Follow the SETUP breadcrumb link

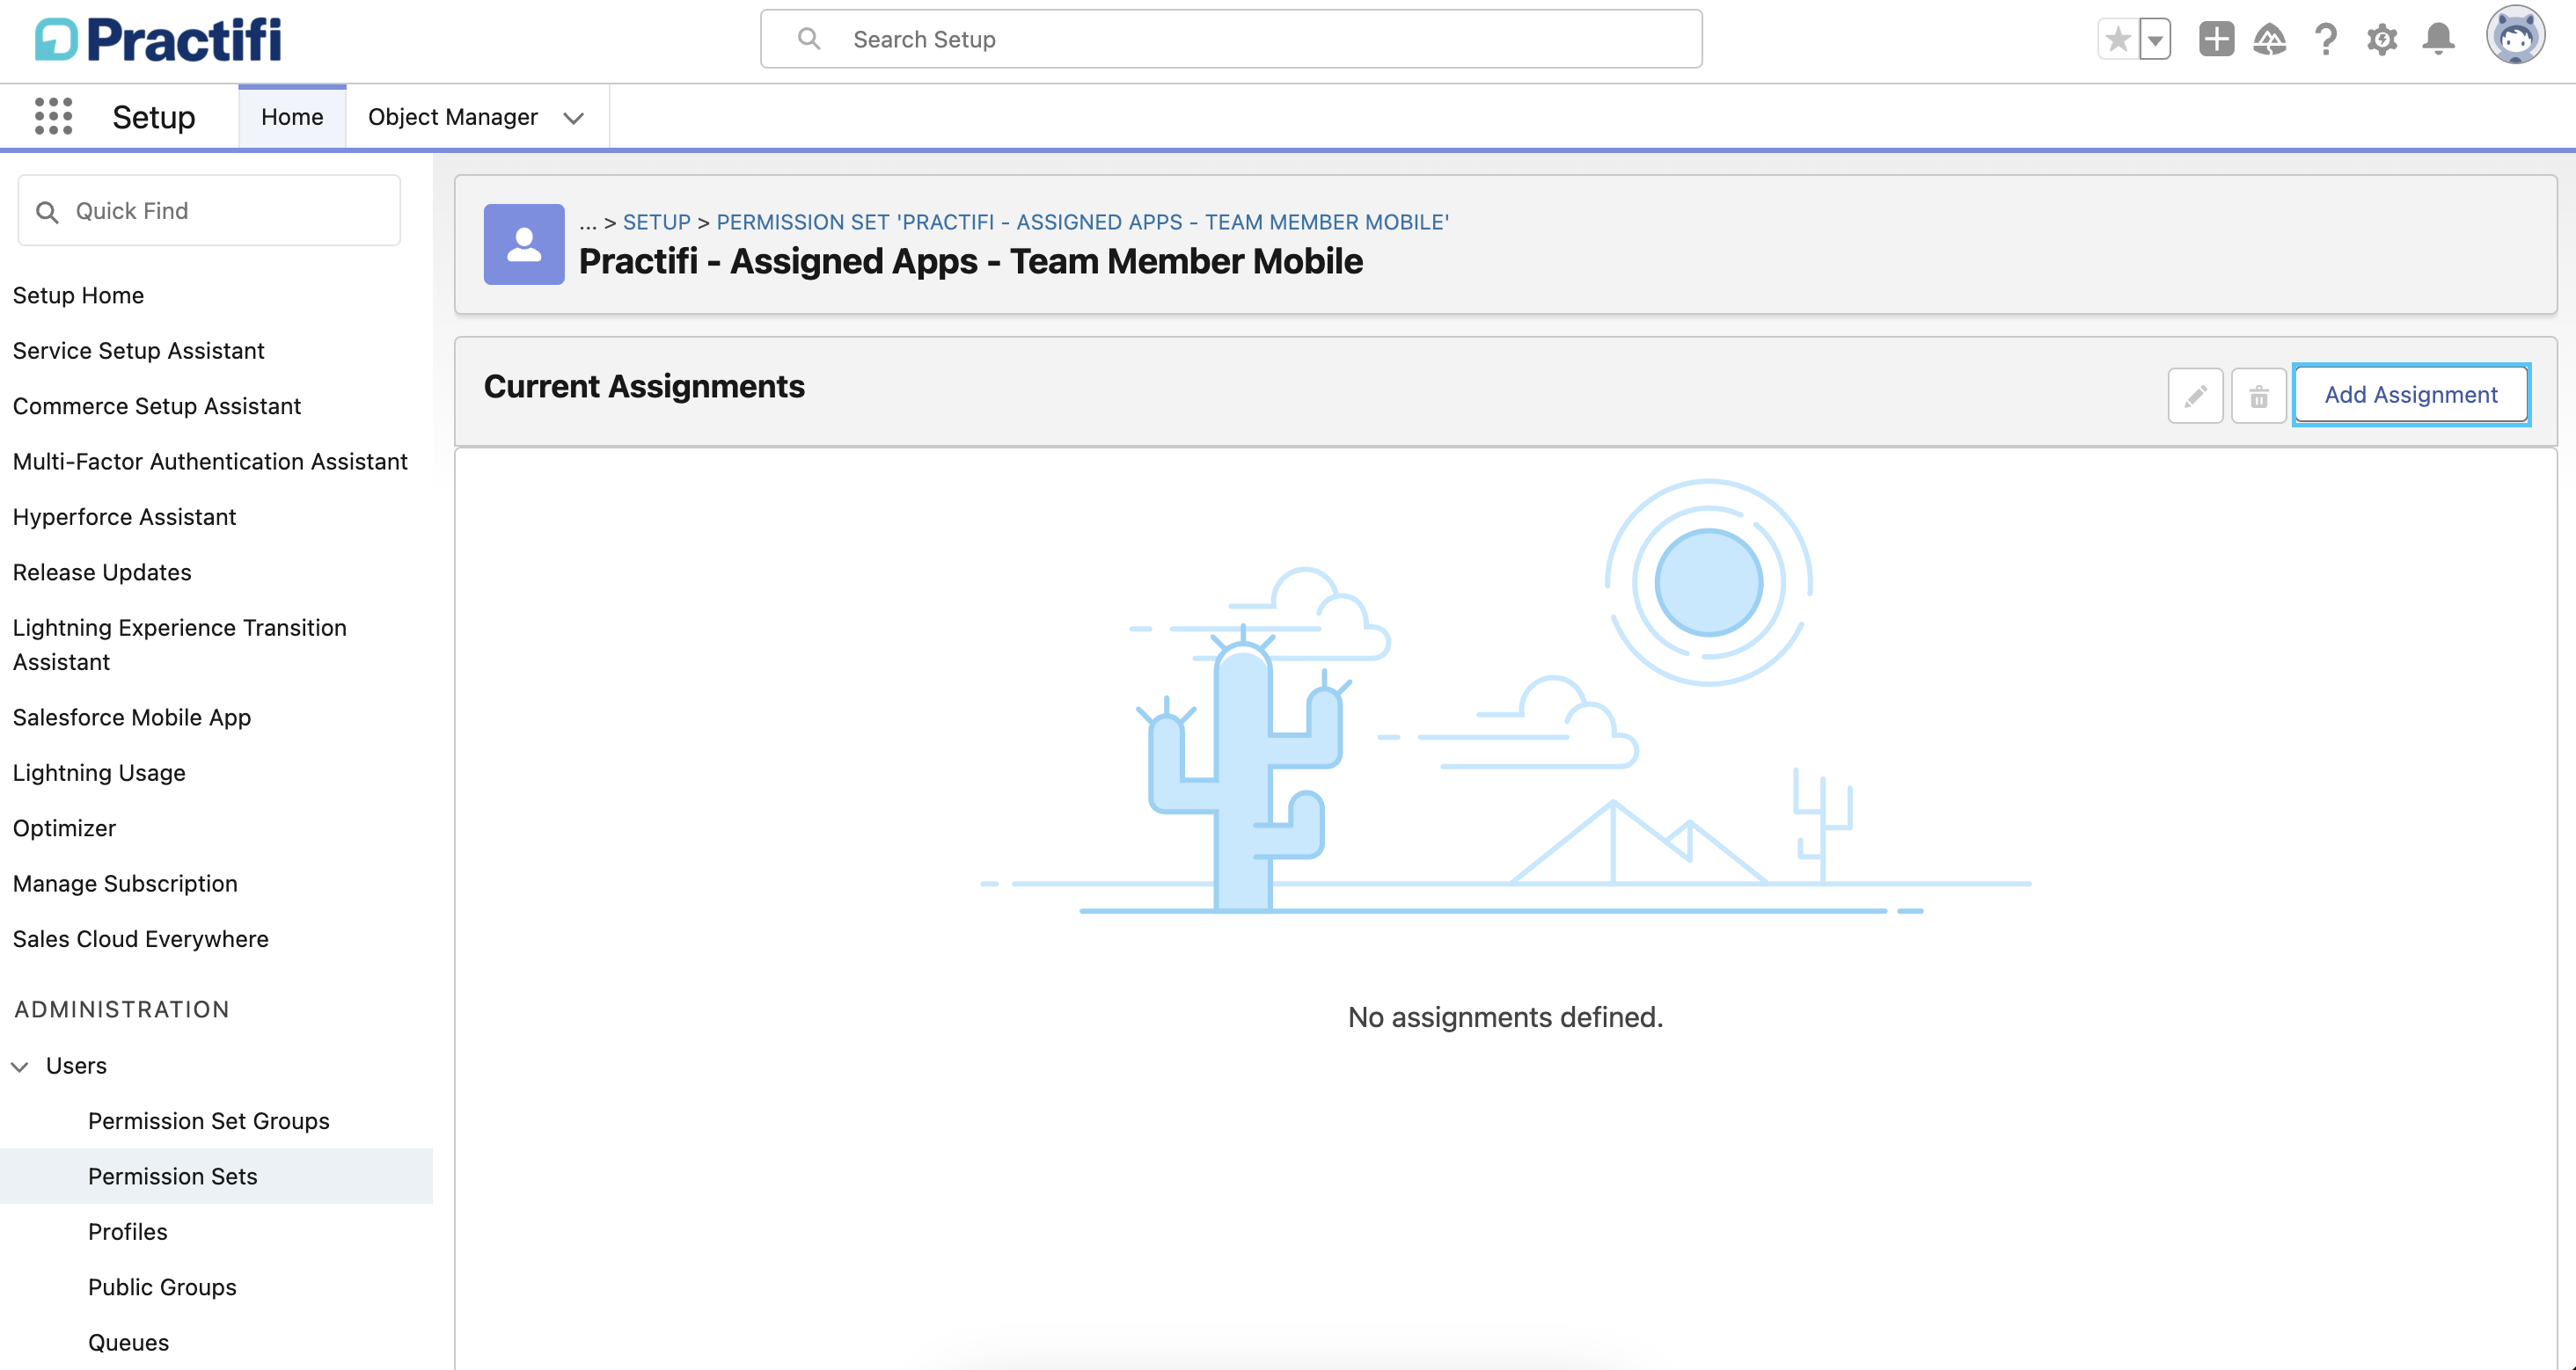(x=657, y=222)
